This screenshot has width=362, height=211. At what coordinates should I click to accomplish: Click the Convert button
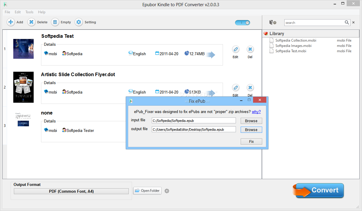[318, 190]
